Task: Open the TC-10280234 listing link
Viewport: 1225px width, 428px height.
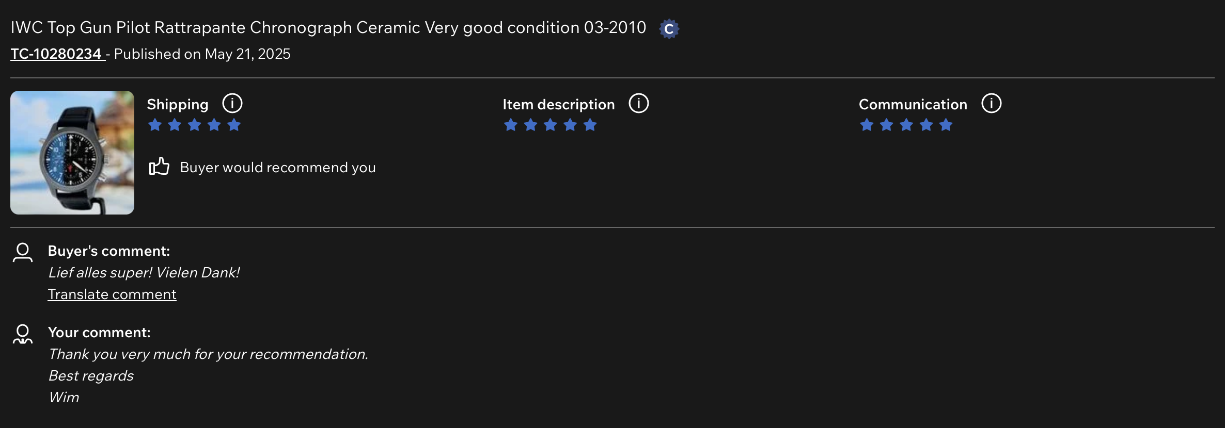Action: click(57, 54)
